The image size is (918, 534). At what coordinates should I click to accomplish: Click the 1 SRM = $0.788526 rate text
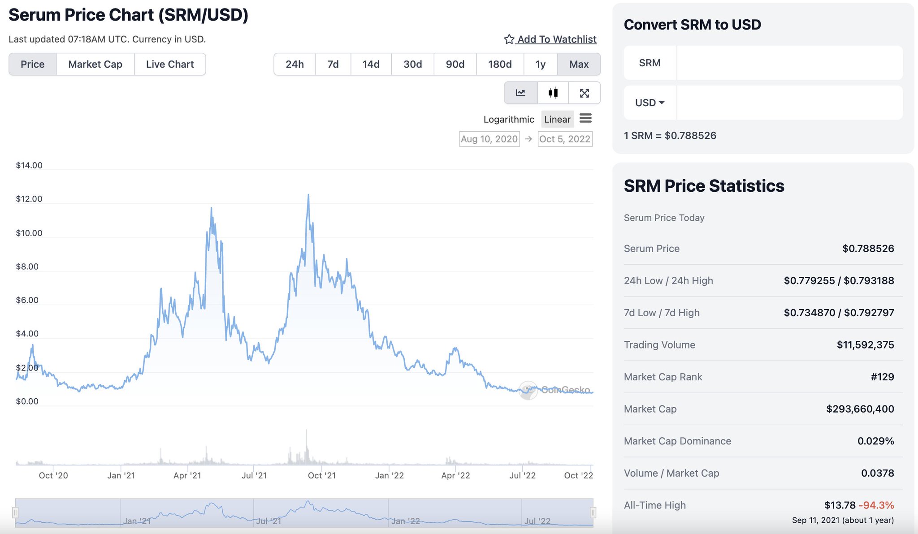pyautogui.click(x=670, y=136)
